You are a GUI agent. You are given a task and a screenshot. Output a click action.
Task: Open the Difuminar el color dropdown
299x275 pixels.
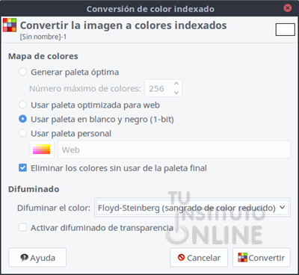192,208
